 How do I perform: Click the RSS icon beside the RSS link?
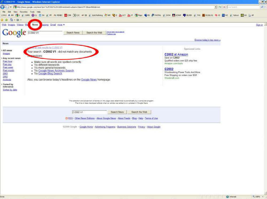67,118
